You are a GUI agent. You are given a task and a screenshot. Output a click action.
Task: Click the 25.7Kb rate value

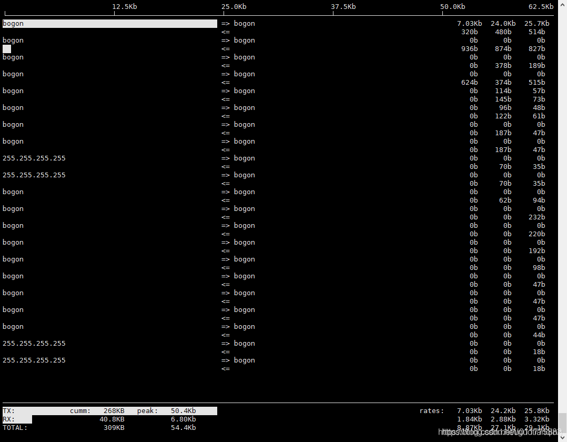pos(536,24)
